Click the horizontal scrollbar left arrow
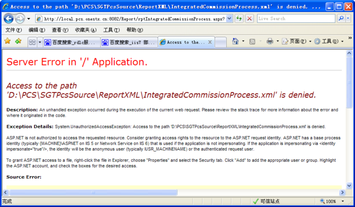The image size is (355, 207). point(5,192)
